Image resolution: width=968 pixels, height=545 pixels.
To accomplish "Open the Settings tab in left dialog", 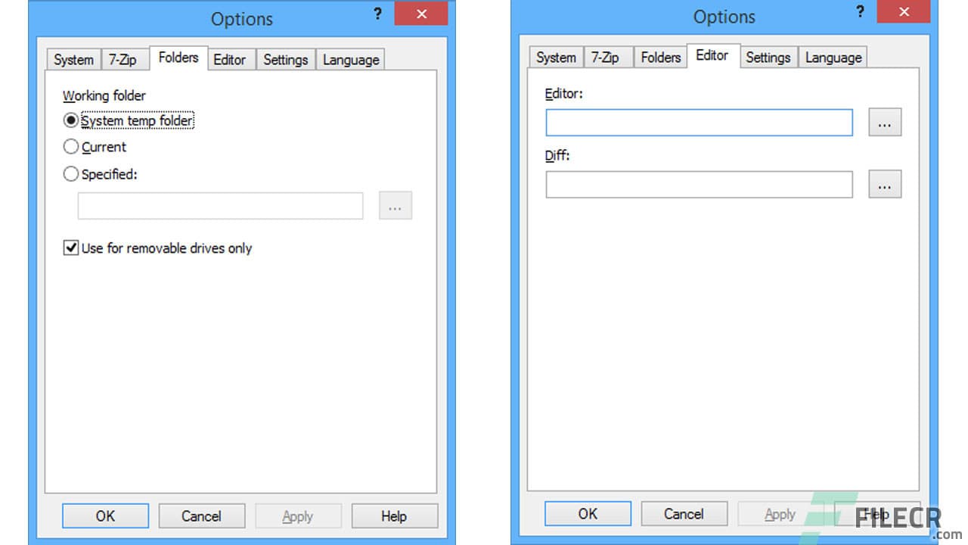I will [285, 60].
